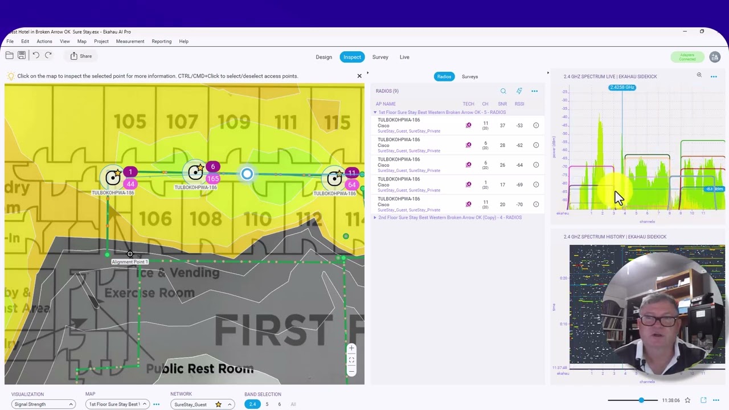Open info for radio with RSSI -53

[x=536, y=125]
